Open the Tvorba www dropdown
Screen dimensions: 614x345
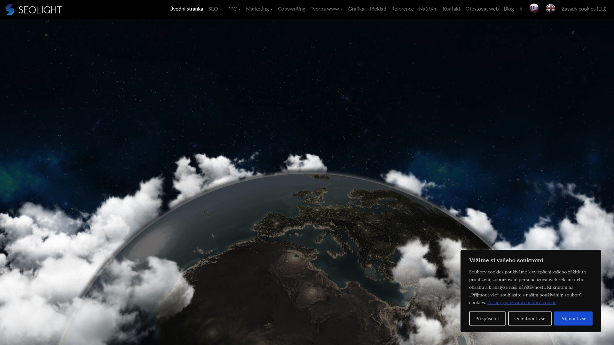pyautogui.click(x=327, y=9)
